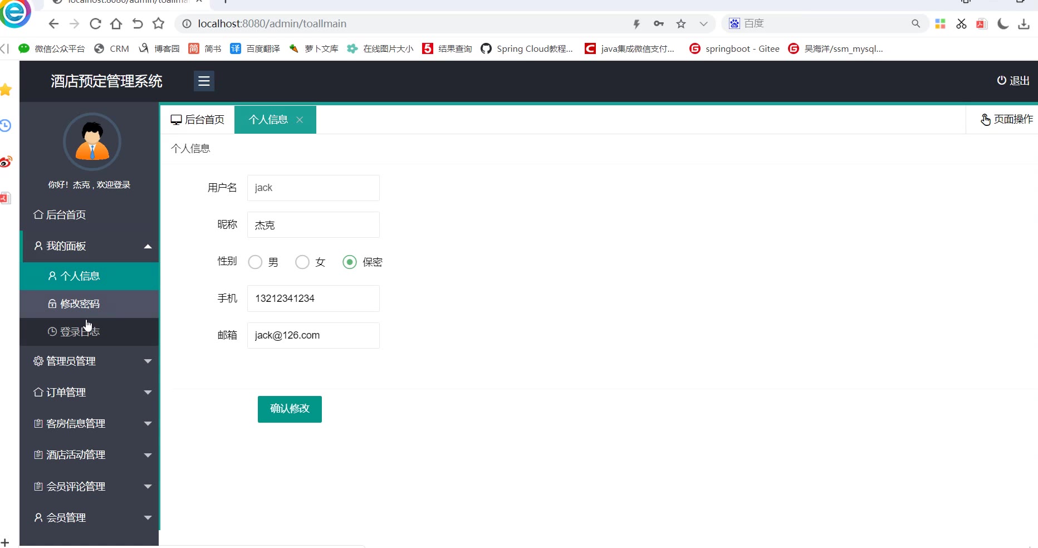Open the colorful grid apps icon
The width and height of the screenshot is (1038, 548).
941,24
